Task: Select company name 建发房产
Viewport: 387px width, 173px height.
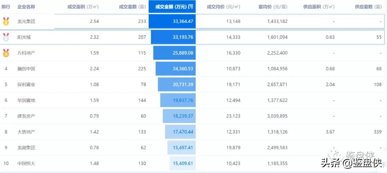Action: 26,116
